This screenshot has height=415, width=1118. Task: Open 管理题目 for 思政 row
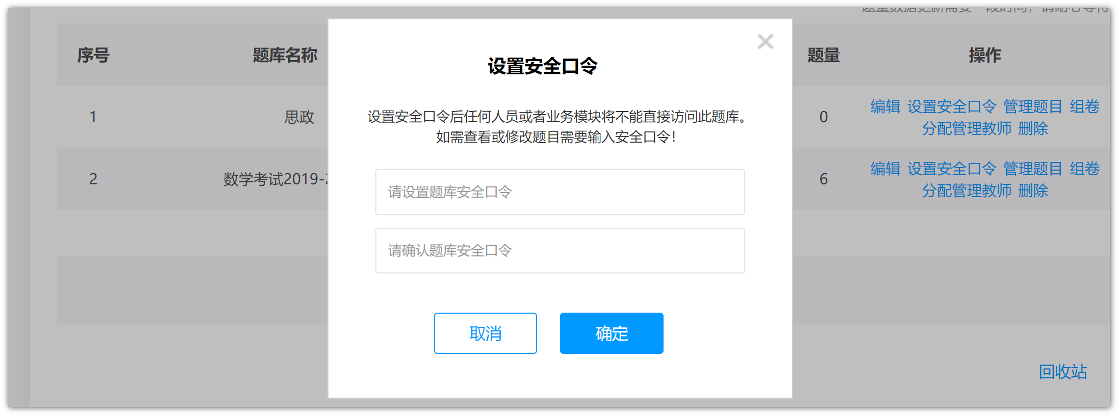tap(1032, 107)
